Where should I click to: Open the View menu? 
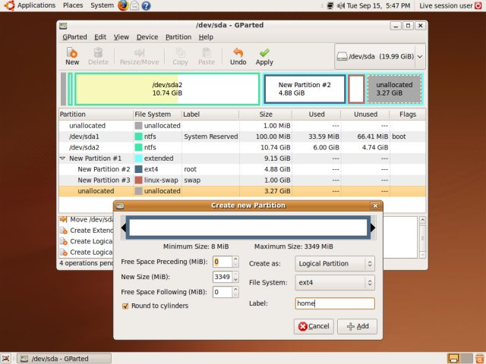121,37
